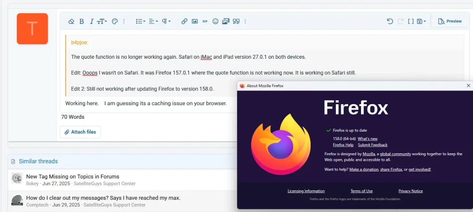
Task: Open Privacy Notice link
Action: point(411,191)
